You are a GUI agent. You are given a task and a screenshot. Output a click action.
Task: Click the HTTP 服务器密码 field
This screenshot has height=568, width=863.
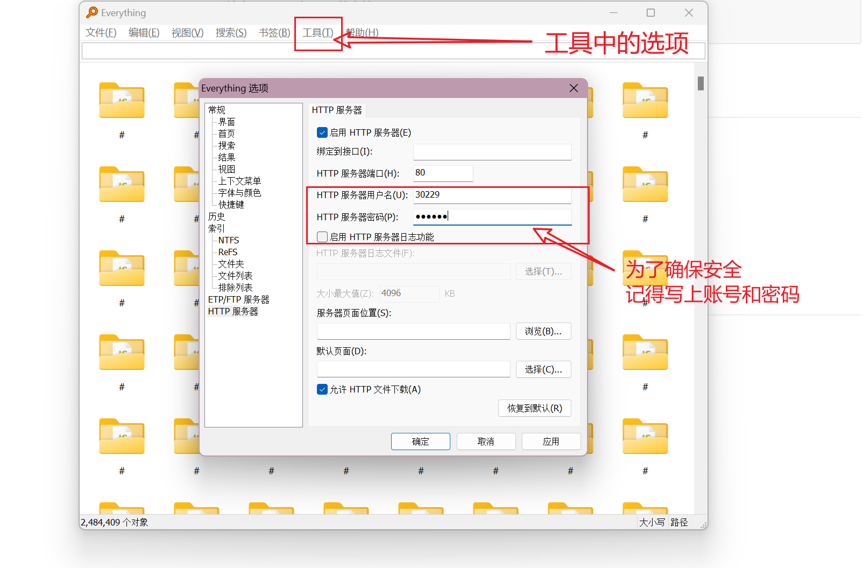[x=492, y=217]
